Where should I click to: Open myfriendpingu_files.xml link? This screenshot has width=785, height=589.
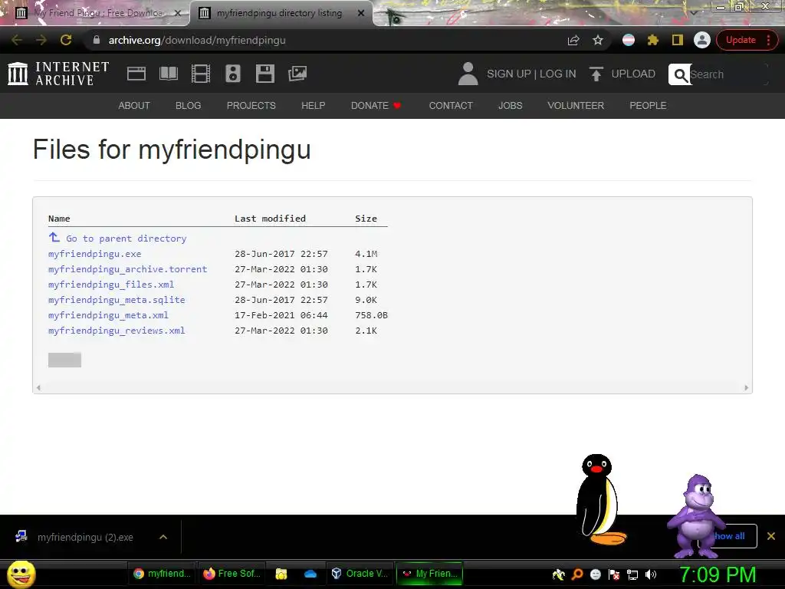coord(111,285)
